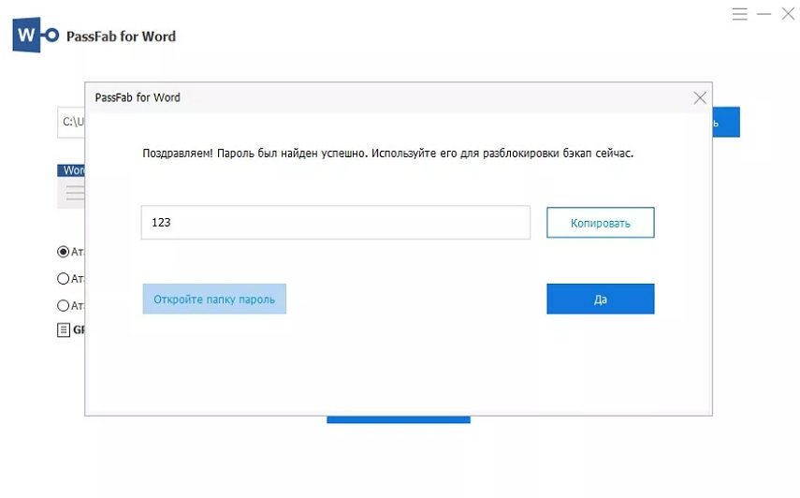This screenshot has height=498, width=800.
Task: Copy password with the Копировать button
Action: (x=600, y=223)
